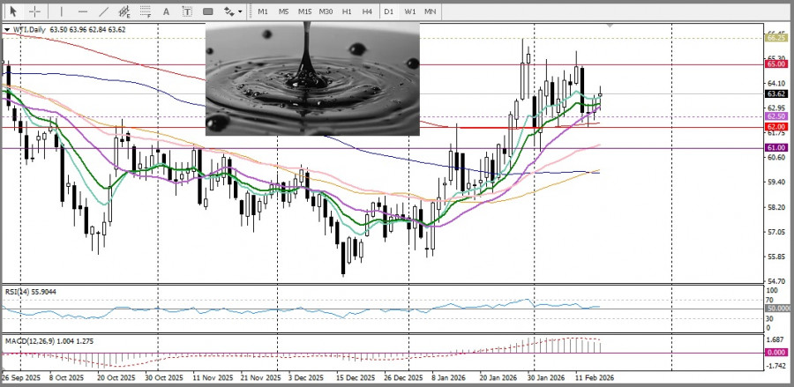
Task: Click the 20 Oct 2025 date label
Action: [116, 378]
